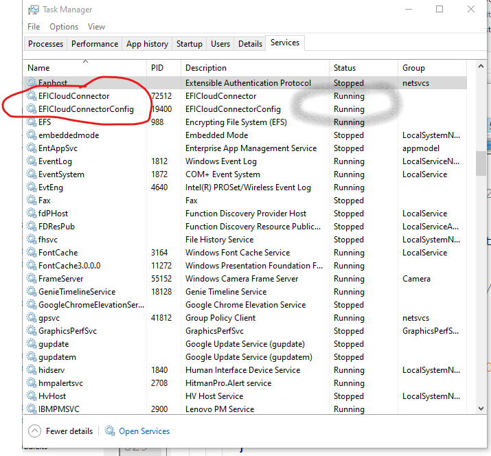Click the gear icon next to hidserv

tap(32, 369)
